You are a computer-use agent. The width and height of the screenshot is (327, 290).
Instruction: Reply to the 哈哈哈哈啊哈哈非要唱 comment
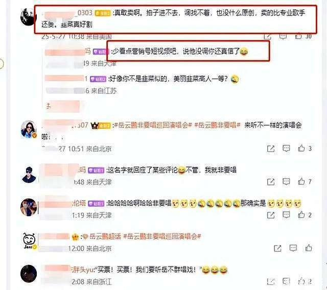tap(286, 215)
